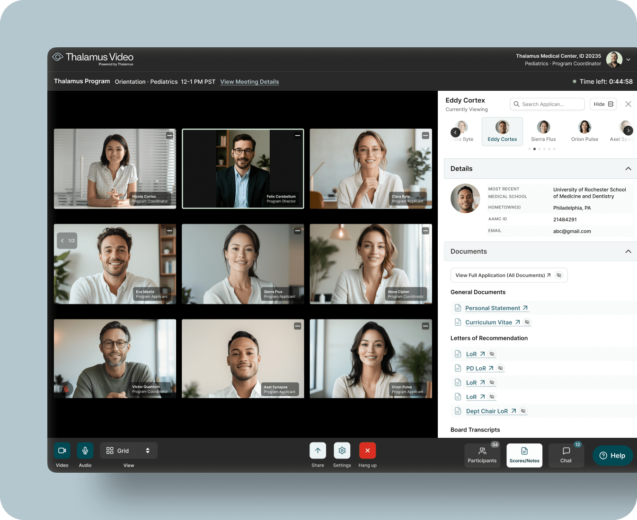Screen dimensions: 637x520
Task: Switch to the Scores/Notes tab
Action: coord(524,455)
